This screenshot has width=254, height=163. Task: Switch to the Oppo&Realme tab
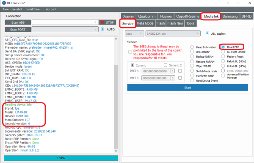click(188, 17)
